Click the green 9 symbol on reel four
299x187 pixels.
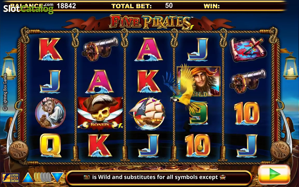198,113
